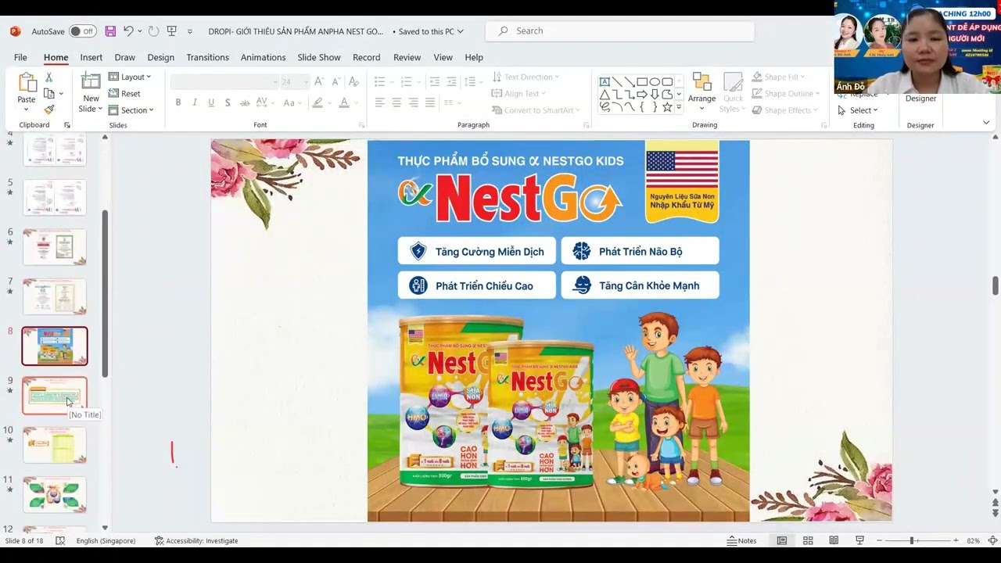Image resolution: width=1001 pixels, height=563 pixels.
Task: Click Accessibility: Investigate status
Action: pos(196,540)
